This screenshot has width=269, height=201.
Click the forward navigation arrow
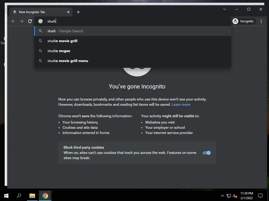22,21
